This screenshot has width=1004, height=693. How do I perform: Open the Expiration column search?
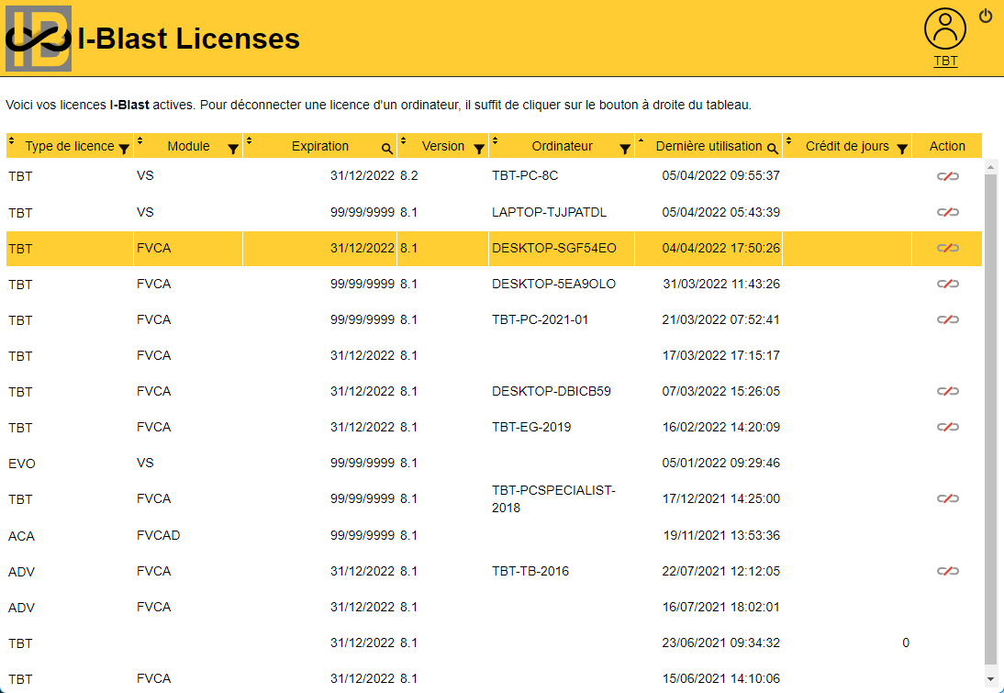pos(386,147)
